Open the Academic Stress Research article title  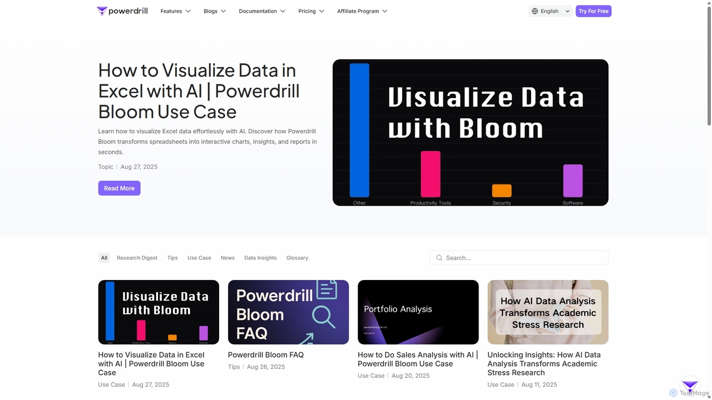pos(544,364)
